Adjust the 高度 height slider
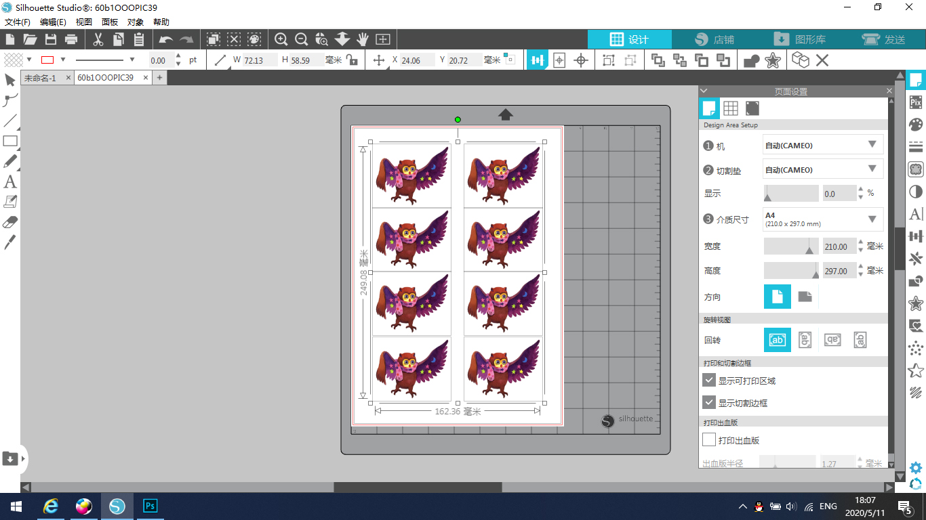 click(791, 271)
